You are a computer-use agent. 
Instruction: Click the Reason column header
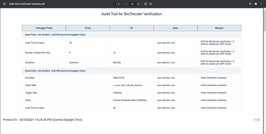coord(219,28)
